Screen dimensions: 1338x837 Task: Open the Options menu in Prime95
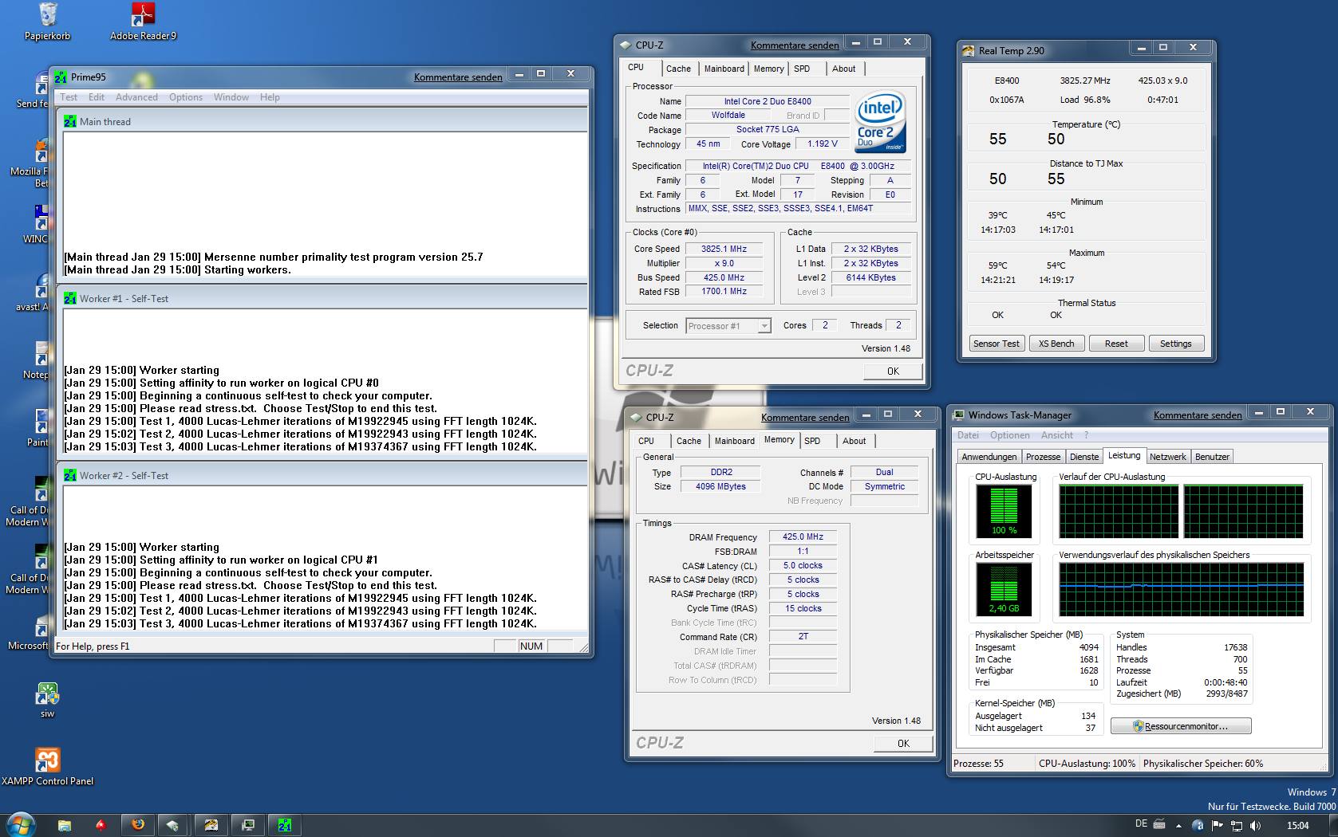[185, 97]
